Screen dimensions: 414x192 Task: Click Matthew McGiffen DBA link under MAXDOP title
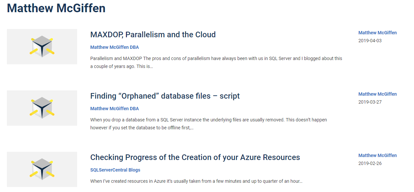tap(114, 47)
